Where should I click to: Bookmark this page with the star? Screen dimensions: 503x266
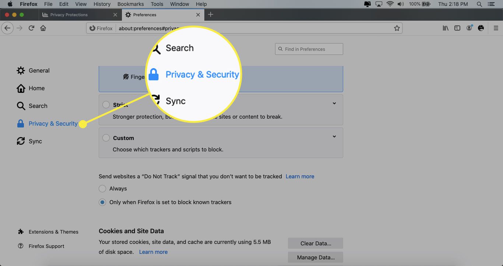[397, 28]
